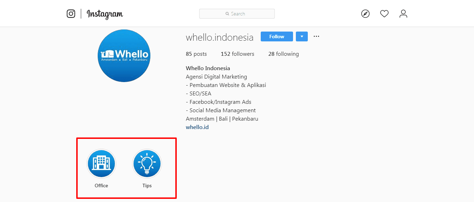
Task: Click the 85 posts count
Action: click(196, 54)
